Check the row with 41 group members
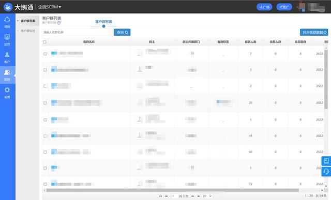This screenshot has width=331, height=200. click(x=45, y=136)
